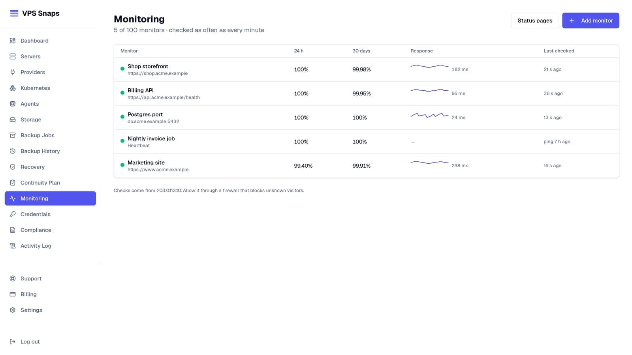Screen dimensions: 632x355
Task: Click the Providers plug icon
Action: coord(13,72)
